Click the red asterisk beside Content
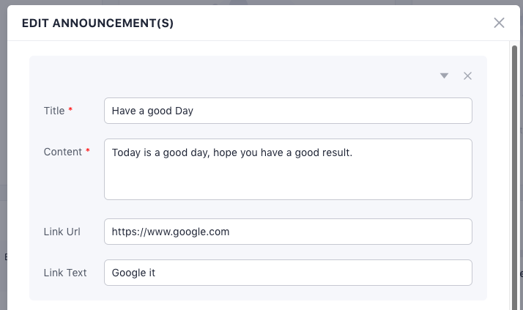 tap(88, 152)
